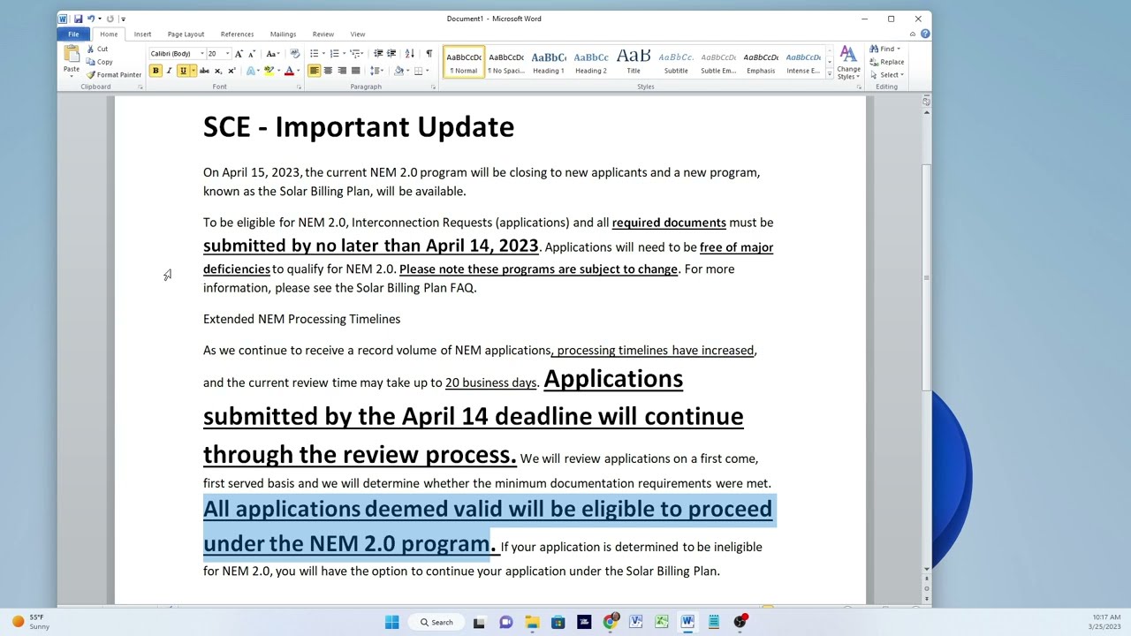The image size is (1131, 636).
Task: Switch to the Mailings tab
Action: [x=283, y=34]
